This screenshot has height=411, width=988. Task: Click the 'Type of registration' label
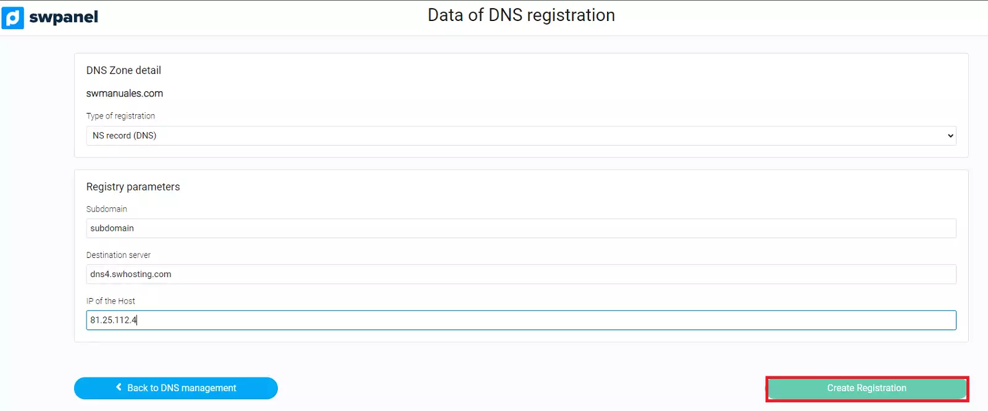click(120, 116)
